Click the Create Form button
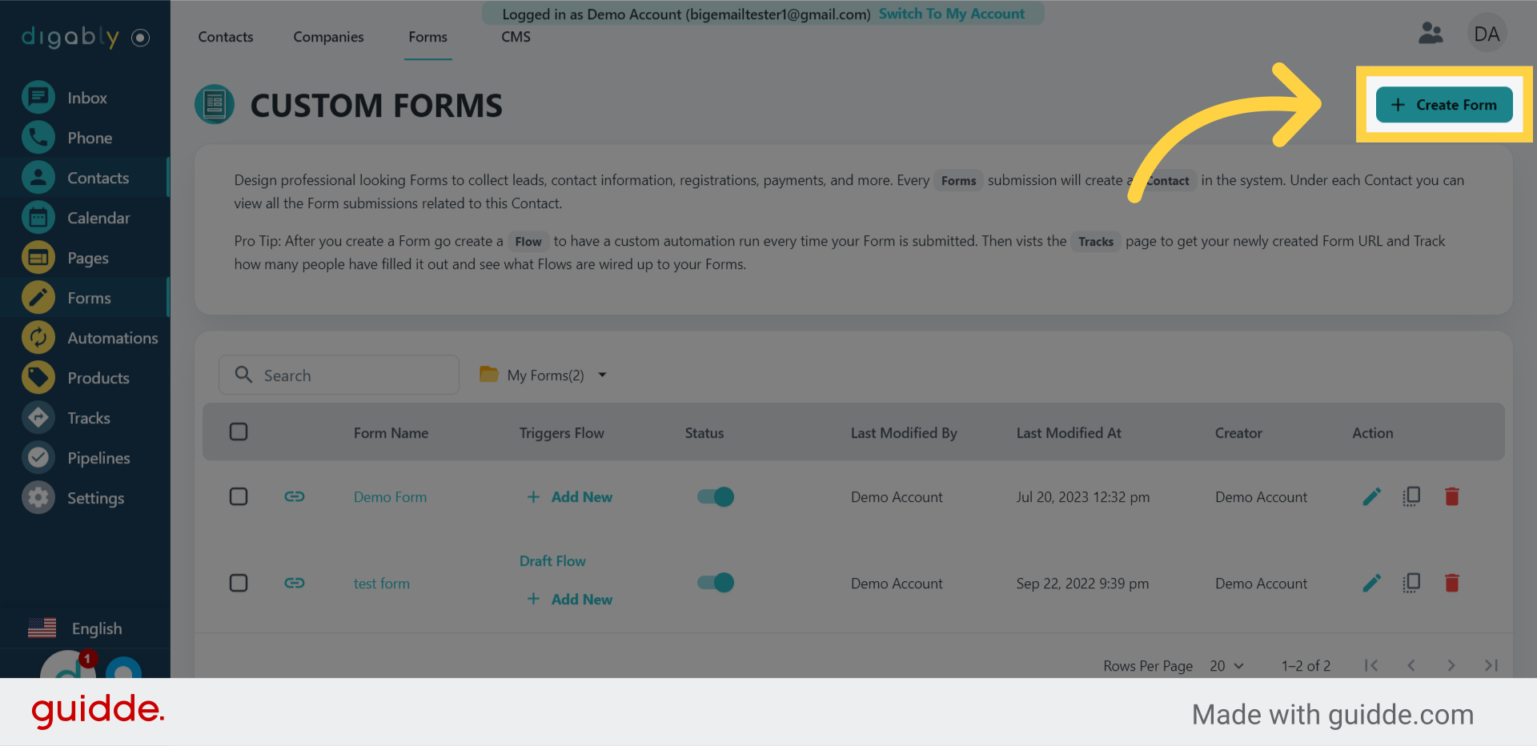The width and height of the screenshot is (1537, 746). pos(1443,104)
